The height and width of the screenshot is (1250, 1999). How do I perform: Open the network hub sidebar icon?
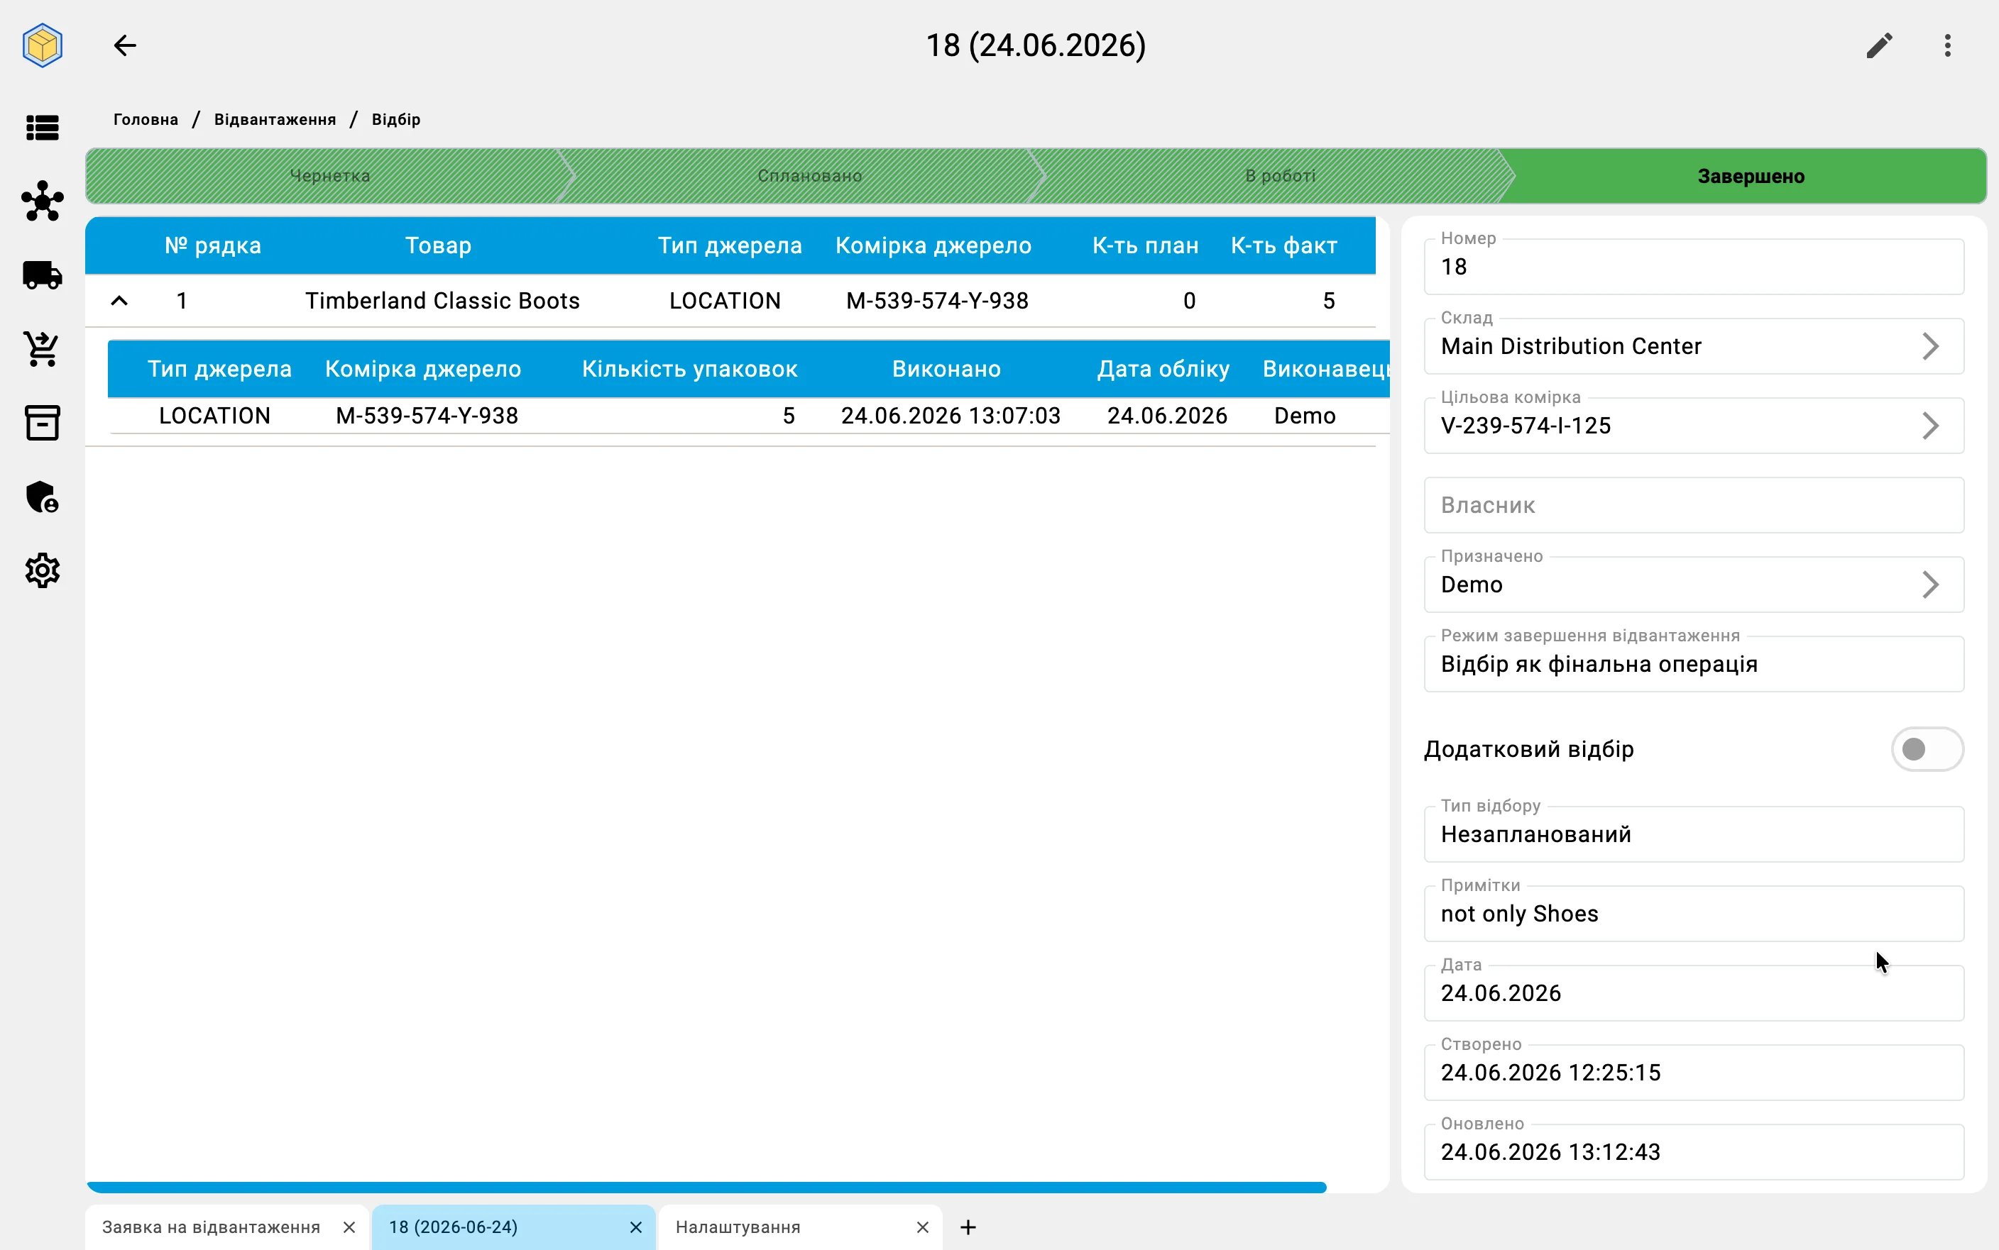42,201
